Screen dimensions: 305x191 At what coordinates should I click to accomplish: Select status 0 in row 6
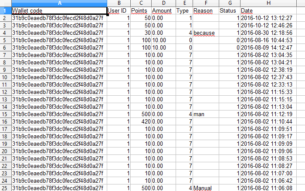230,47
